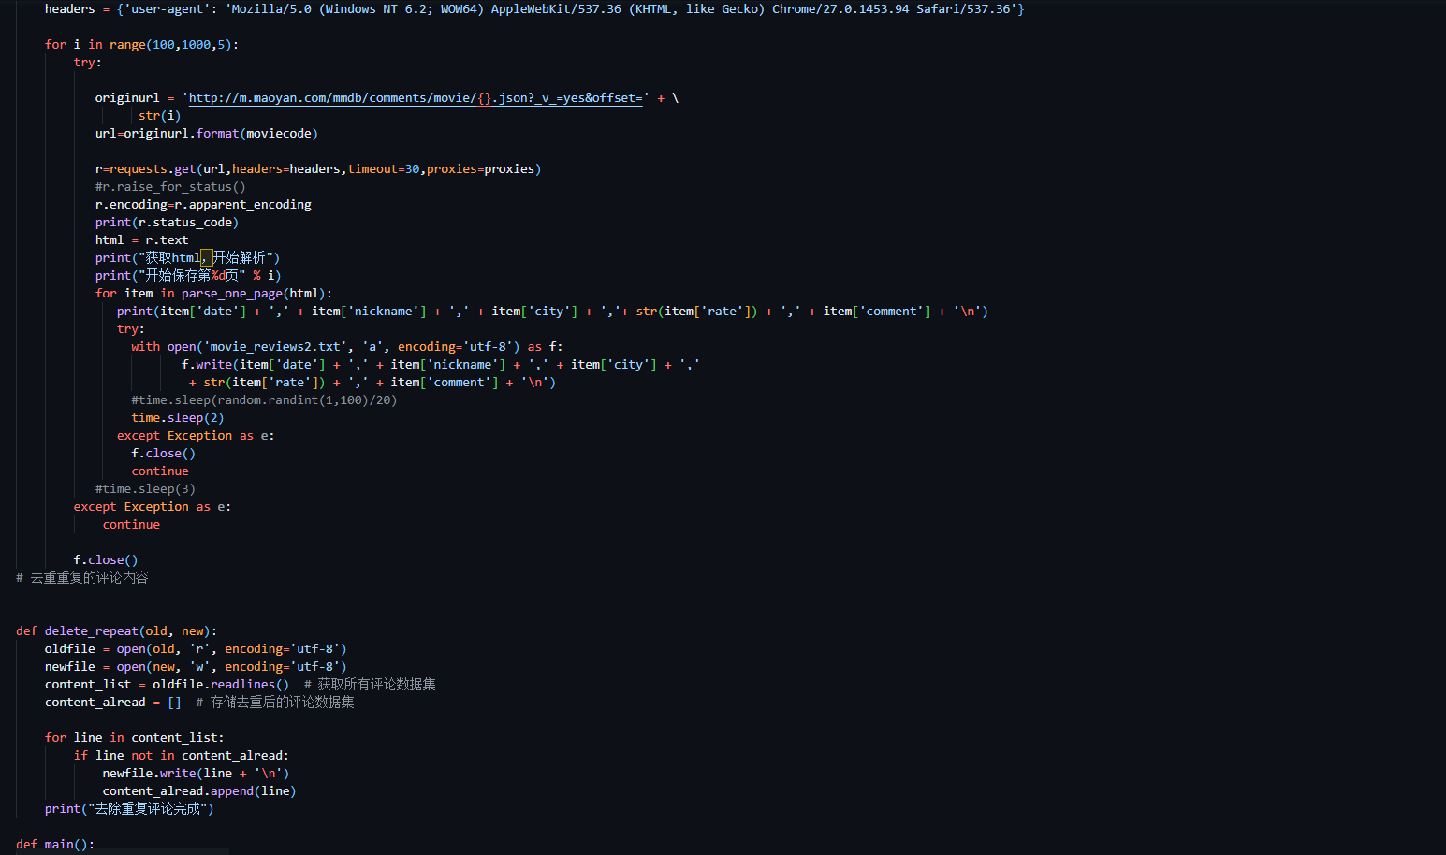Click the print "去除重复评论完成" line

tap(129, 809)
